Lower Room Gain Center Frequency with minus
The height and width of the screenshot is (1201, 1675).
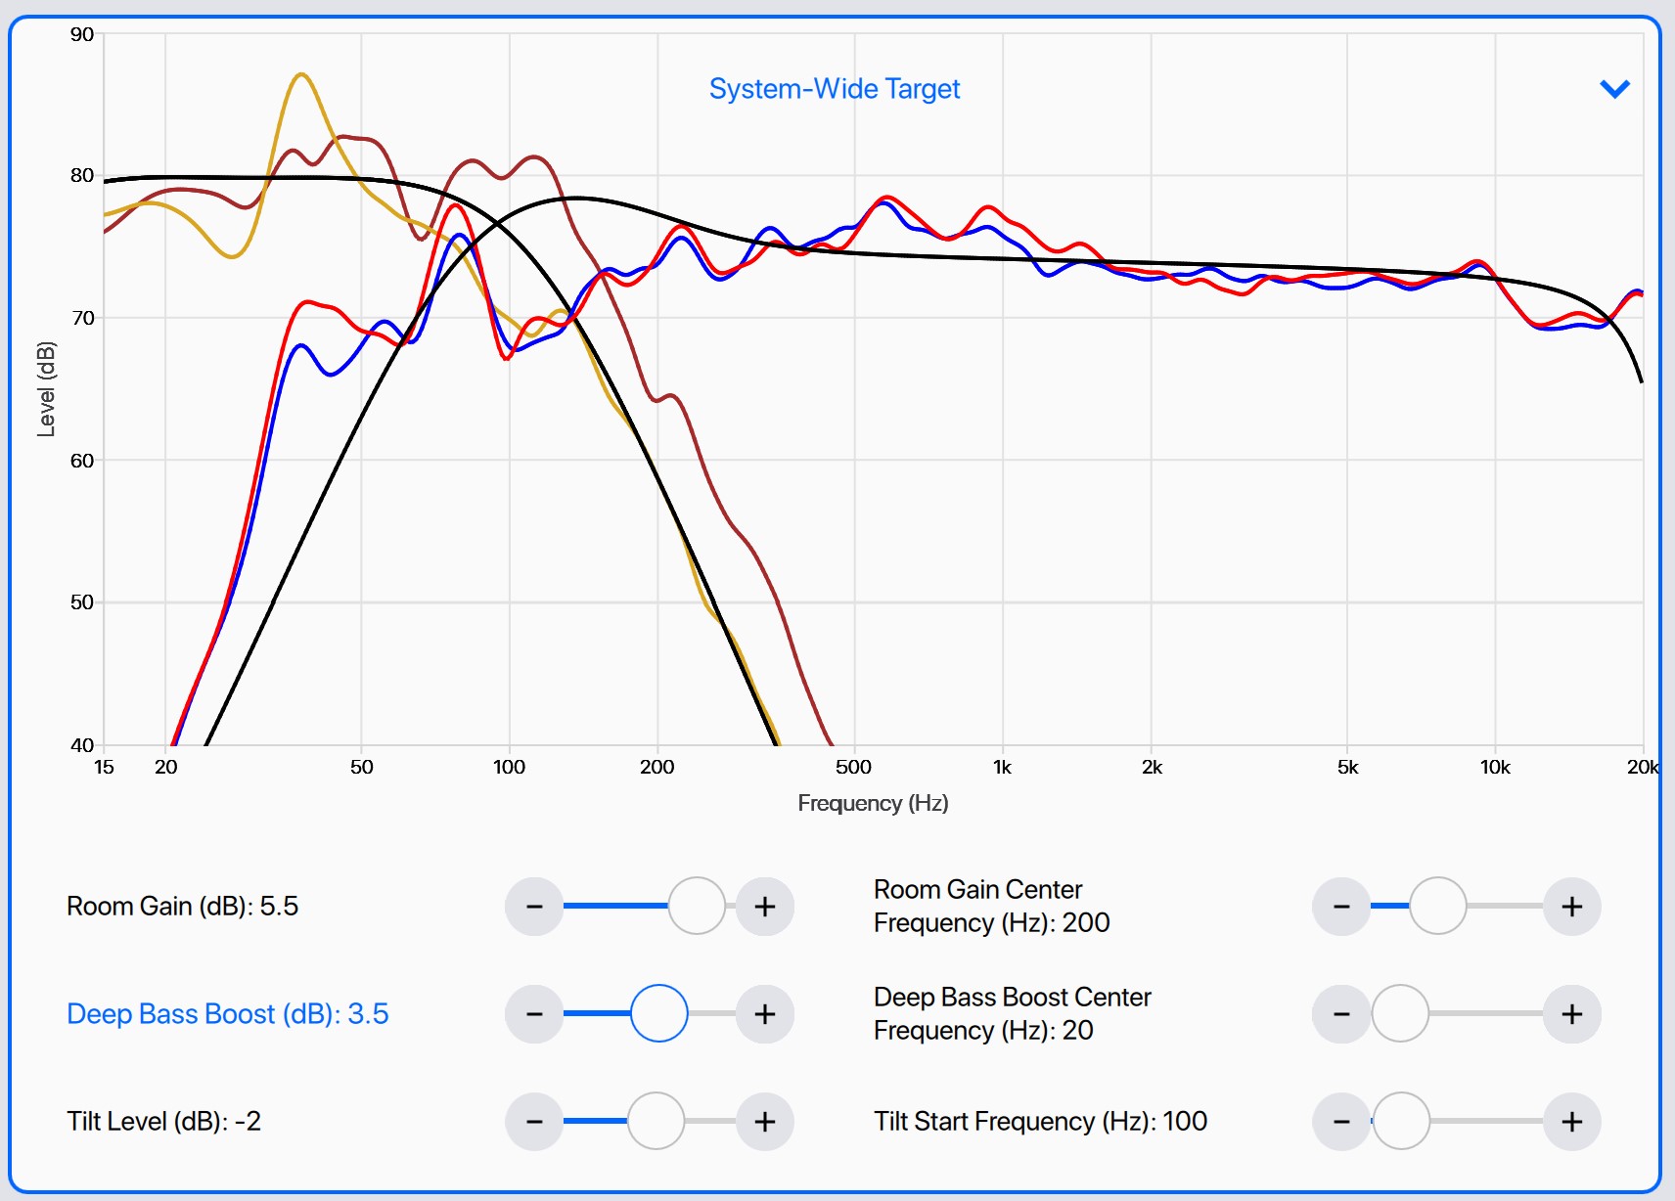pos(1341,907)
